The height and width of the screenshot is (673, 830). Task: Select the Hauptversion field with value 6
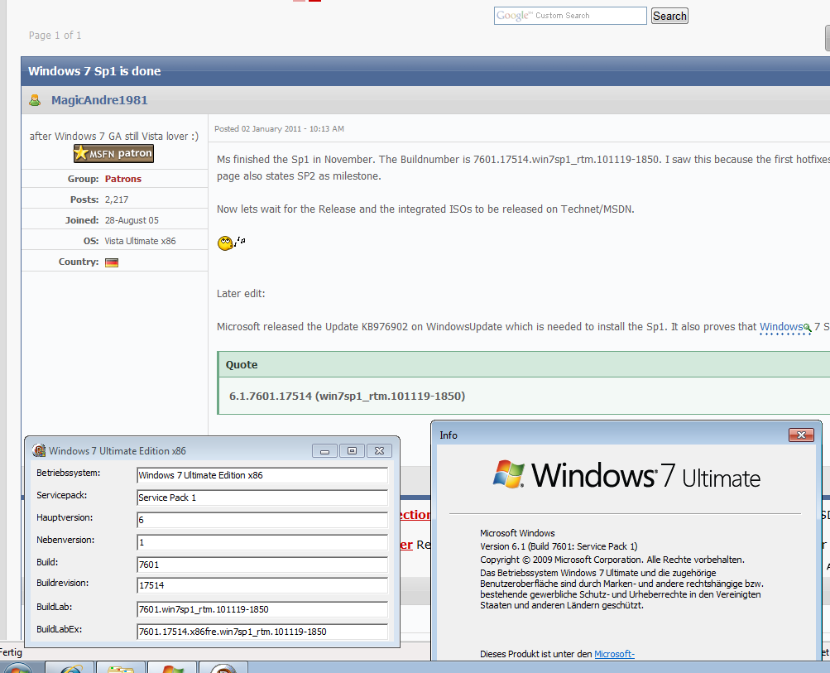[x=262, y=520]
